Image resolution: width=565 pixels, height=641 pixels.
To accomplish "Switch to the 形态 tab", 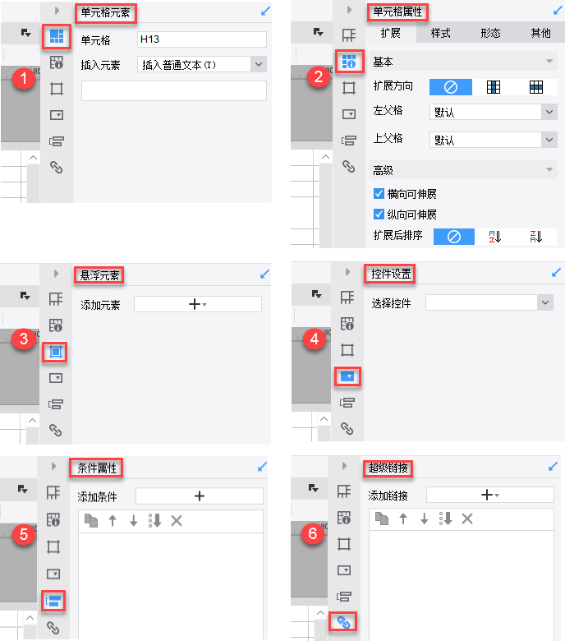I will coord(490,33).
